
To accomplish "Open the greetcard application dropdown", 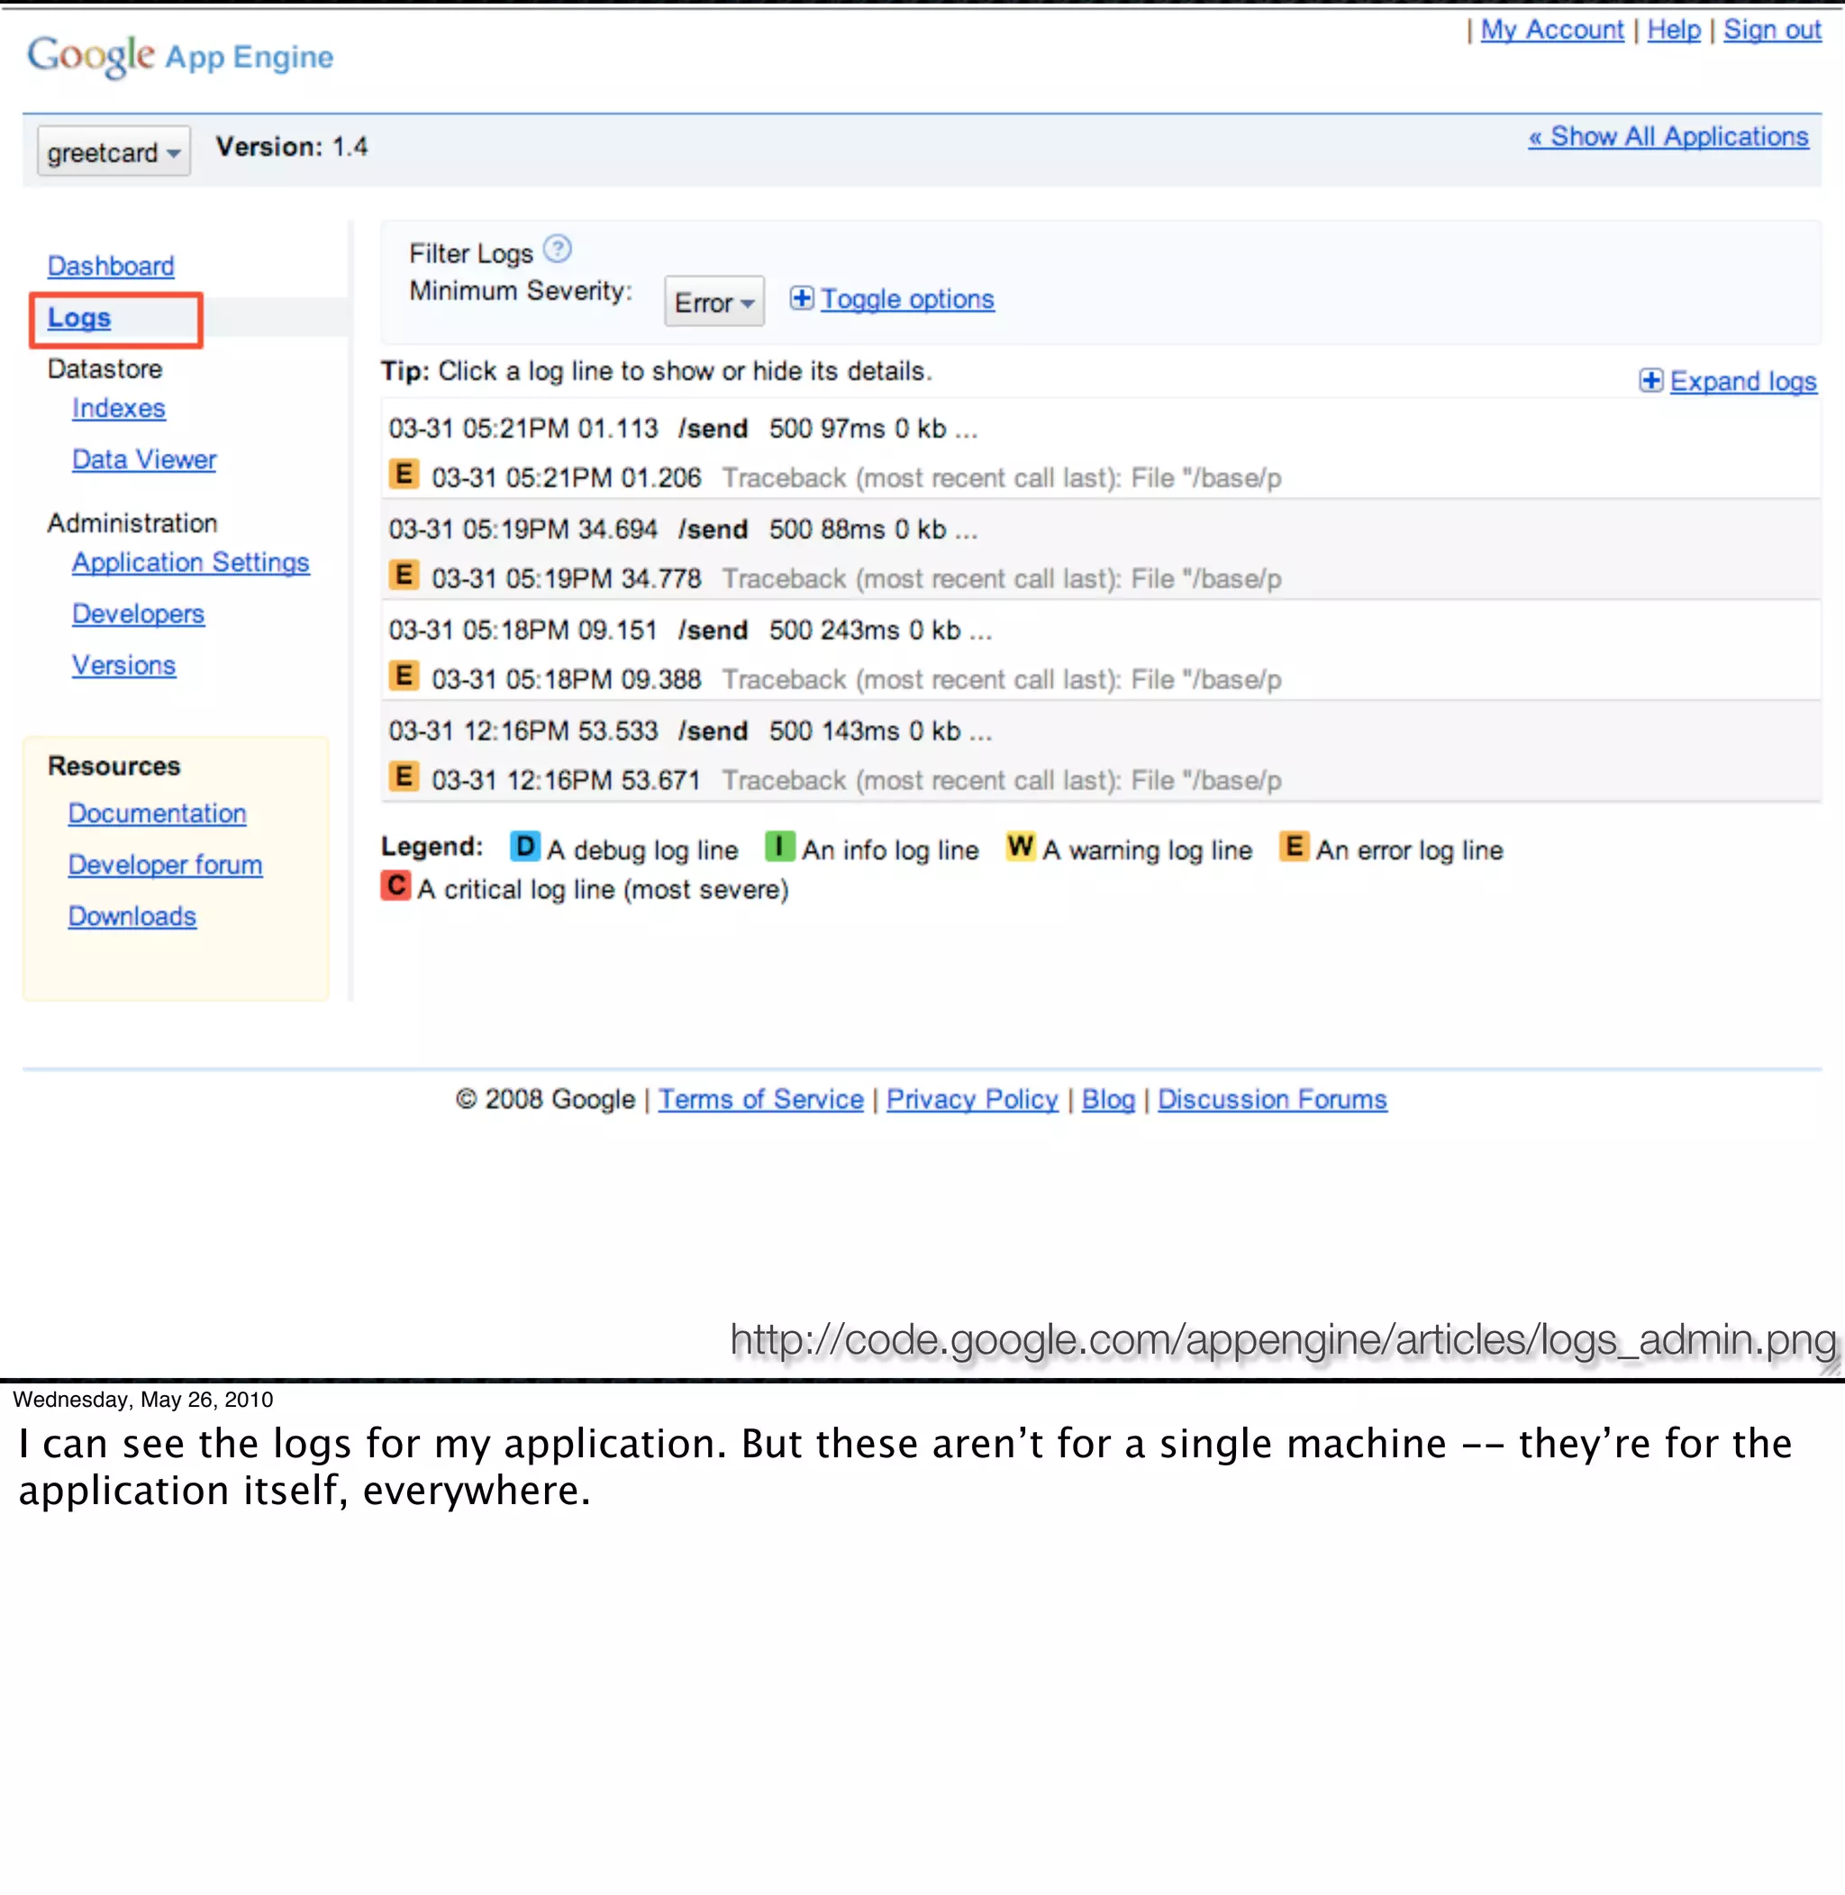I will coord(114,152).
